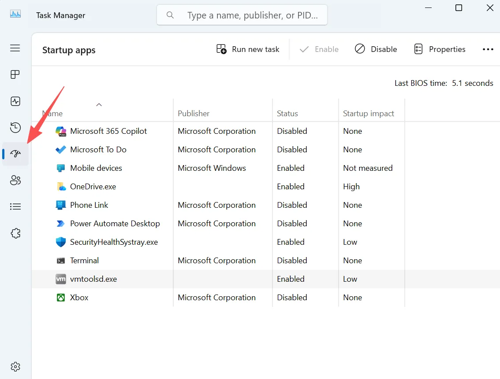Open the three-dots more options menu

coord(488,49)
